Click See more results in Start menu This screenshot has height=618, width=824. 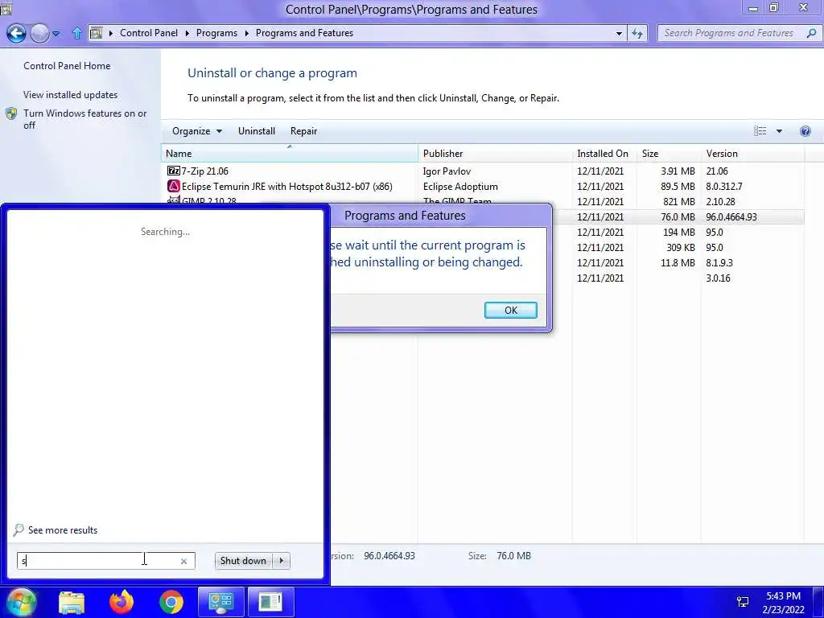[x=56, y=529]
